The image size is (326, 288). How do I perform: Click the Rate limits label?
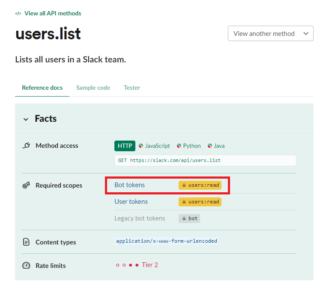point(51,266)
